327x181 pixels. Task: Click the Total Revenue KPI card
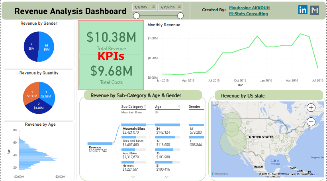tap(111, 39)
